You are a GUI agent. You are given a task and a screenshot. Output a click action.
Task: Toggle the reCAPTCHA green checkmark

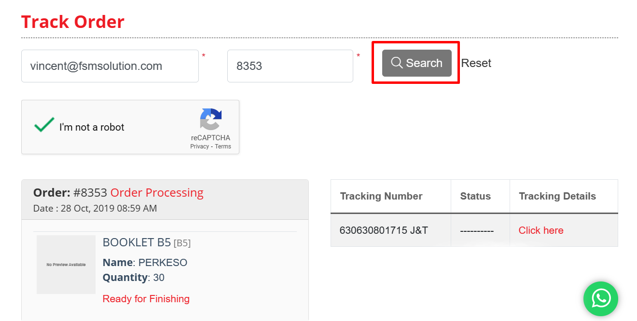coord(44,125)
